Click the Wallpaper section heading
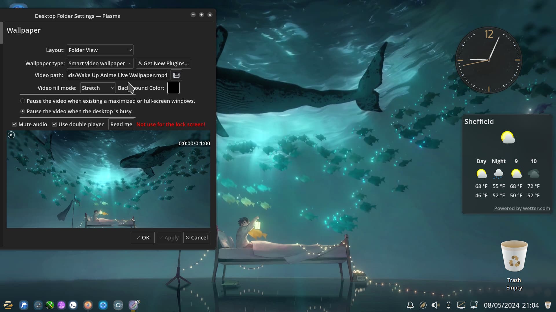The image size is (556, 312). point(23,30)
